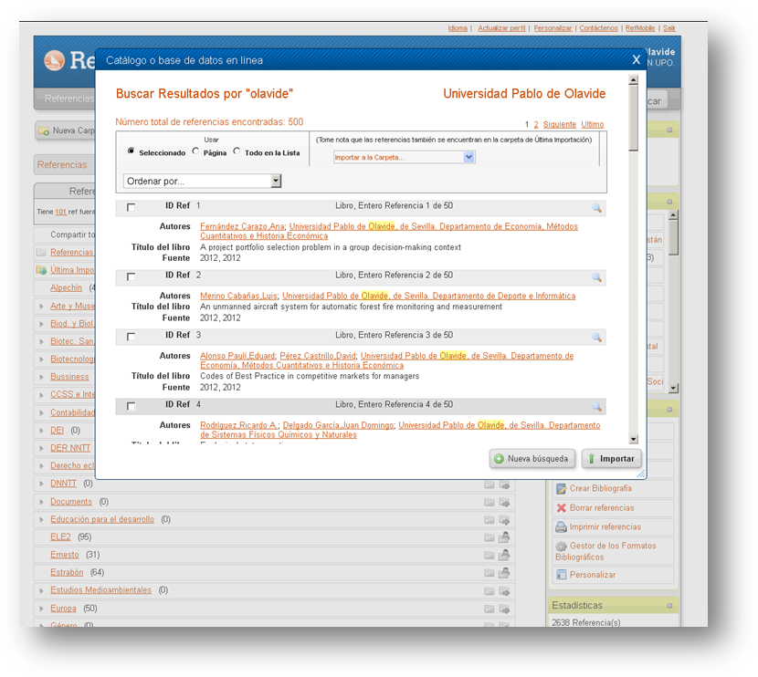Click the folder icon in the Ernesto row
Viewport: 758px width, 677px height.
point(490,556)
